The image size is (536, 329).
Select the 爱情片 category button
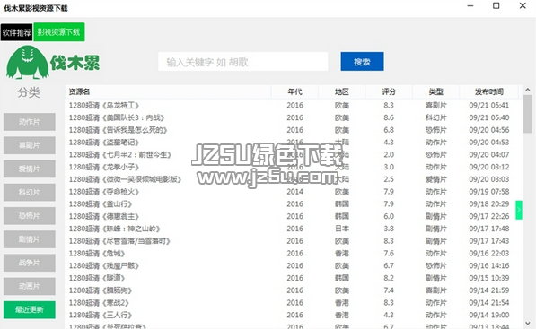click(30, 169)
